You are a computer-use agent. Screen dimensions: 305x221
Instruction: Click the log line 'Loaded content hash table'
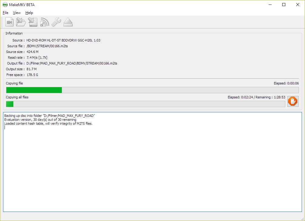[x=48, y=124]
